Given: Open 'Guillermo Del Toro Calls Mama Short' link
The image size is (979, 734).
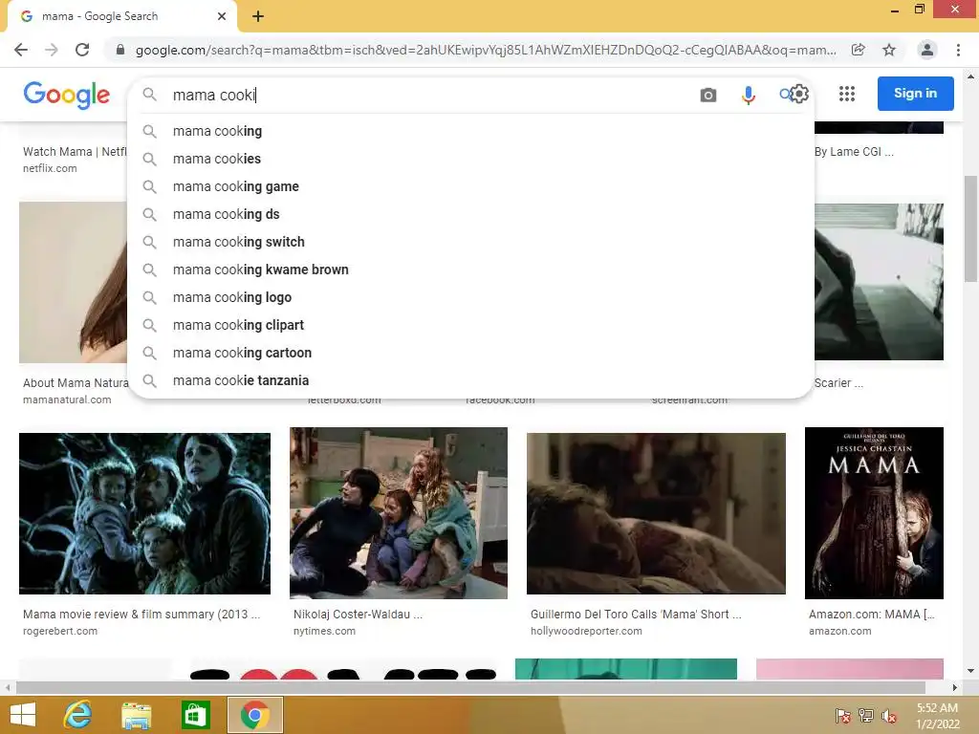Looking at the screenshot, I should point(636,615).
